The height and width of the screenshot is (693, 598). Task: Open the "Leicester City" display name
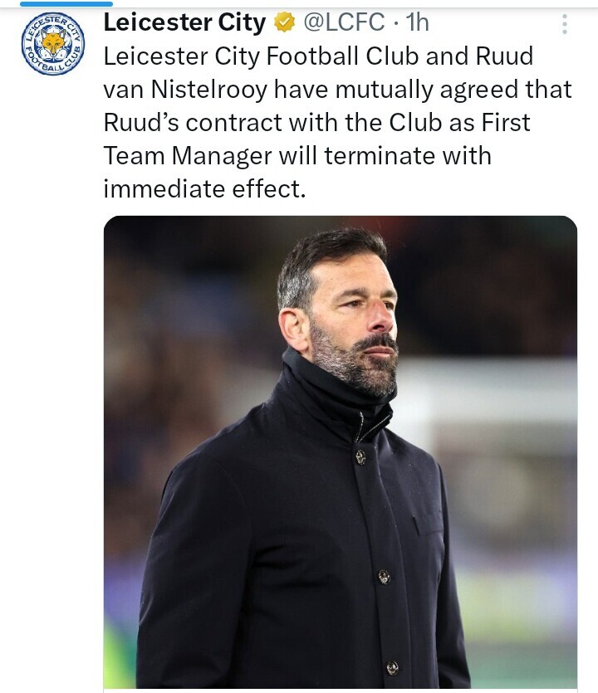(184, 22)
